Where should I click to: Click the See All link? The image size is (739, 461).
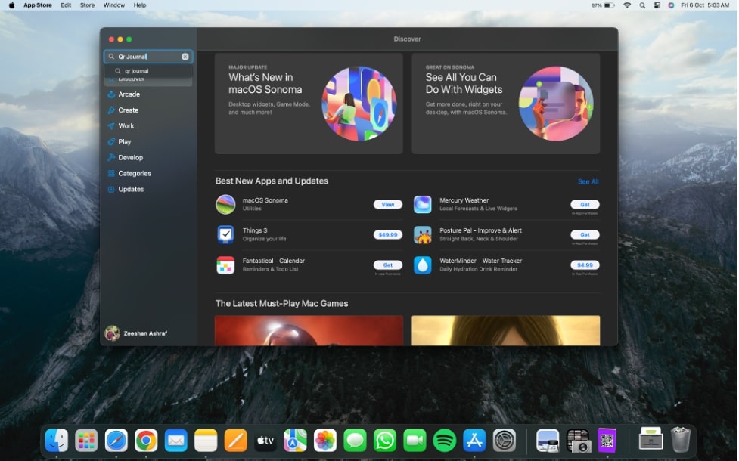[x=588, y=181]
